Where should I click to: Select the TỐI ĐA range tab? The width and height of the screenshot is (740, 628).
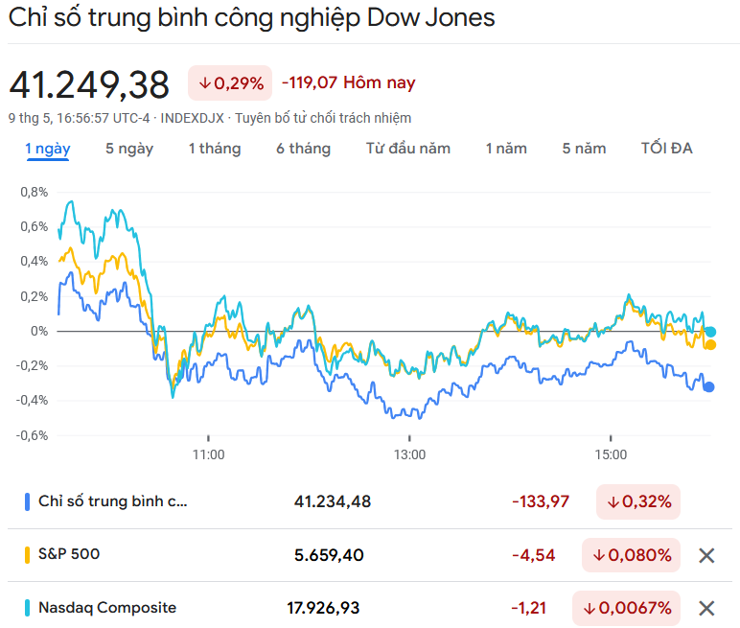(x=666, y=149)
